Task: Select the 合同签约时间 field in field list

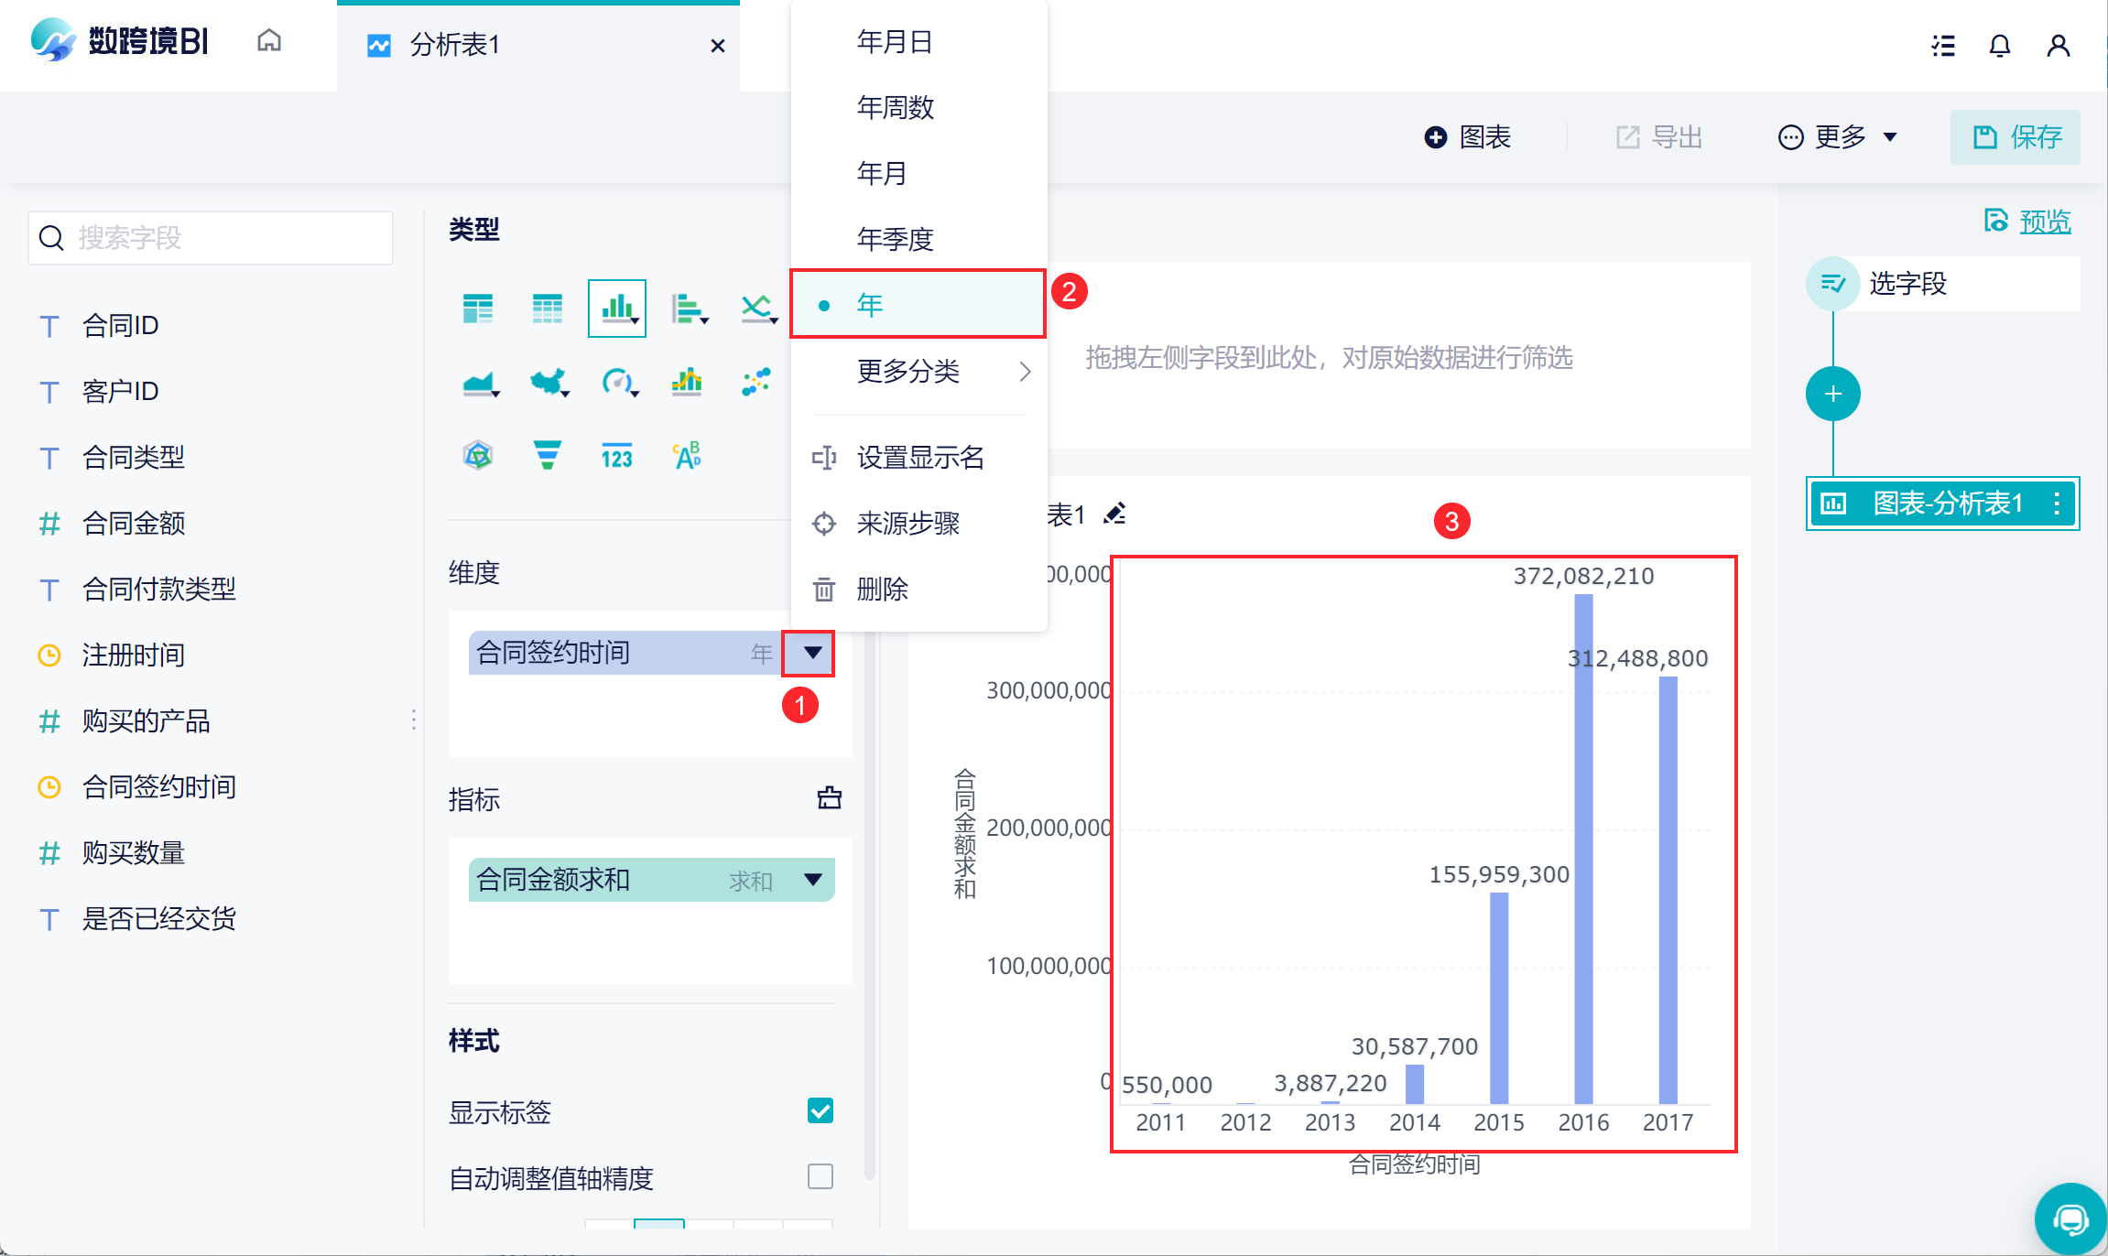Action: click(x=159, y=787)
